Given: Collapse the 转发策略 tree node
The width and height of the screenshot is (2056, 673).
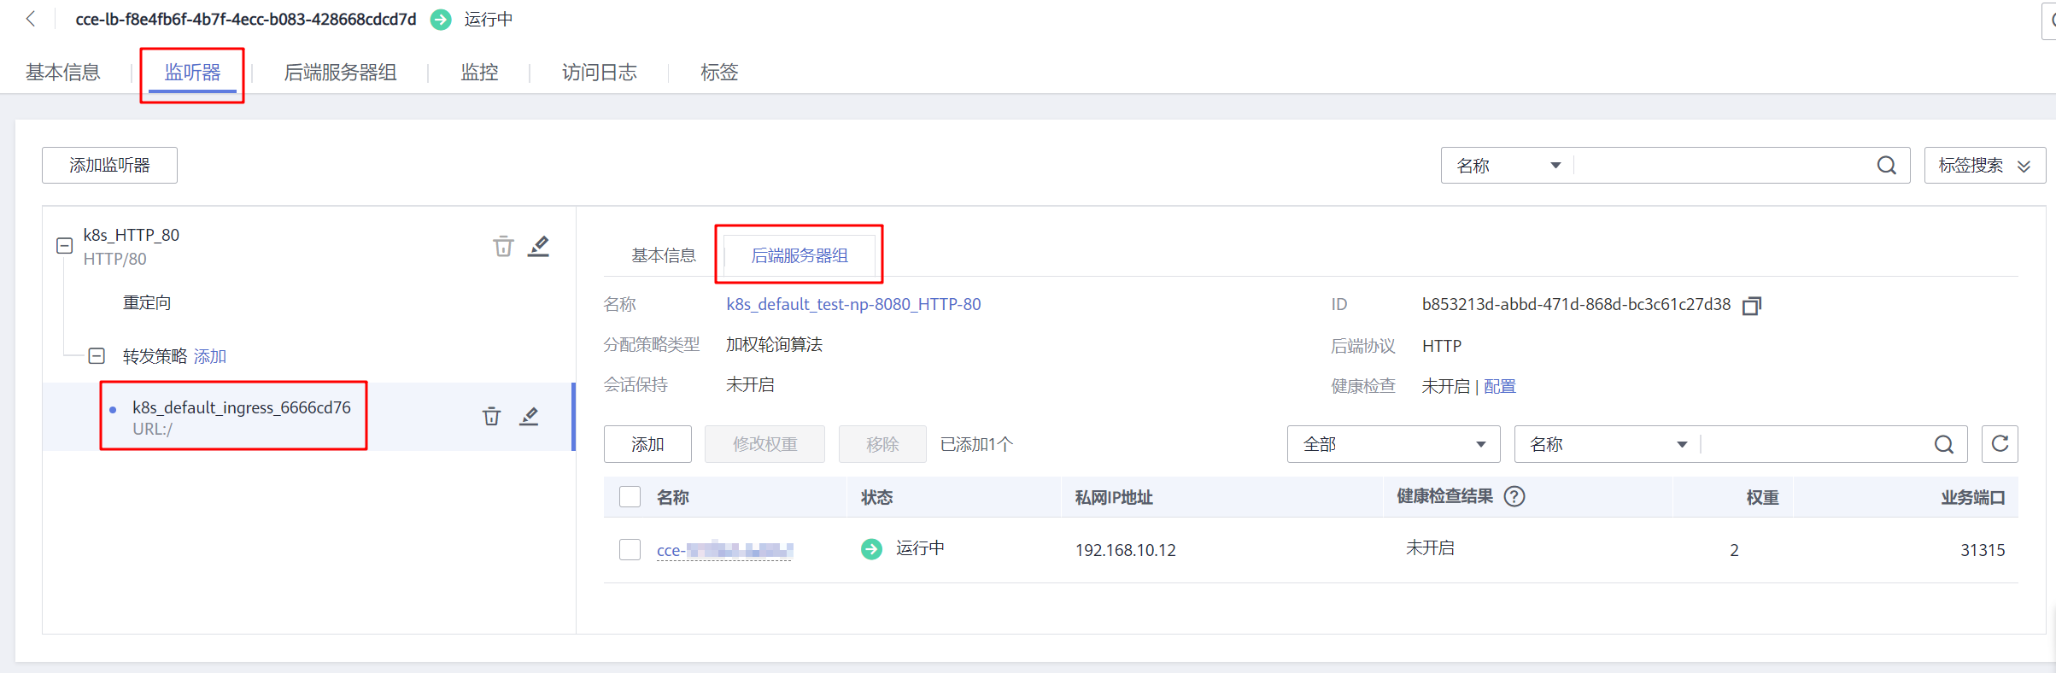Looking at the screenshot, I should pyautogui.click(x=97, y=356).
